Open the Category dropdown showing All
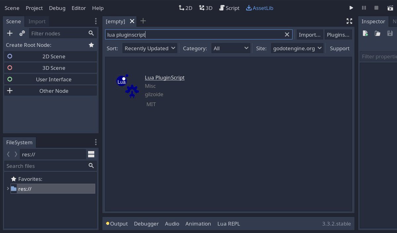This screenshot has width=397, height=233. [231, 48]
